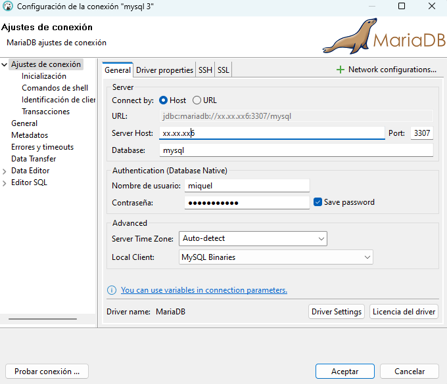Expand the Editor SQL tree node
Viewport: 447px width, 384px height.
(5, 182)
